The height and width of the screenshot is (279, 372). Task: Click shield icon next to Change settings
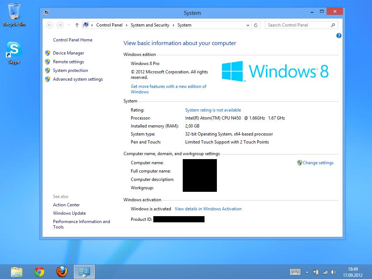(299, 163)
